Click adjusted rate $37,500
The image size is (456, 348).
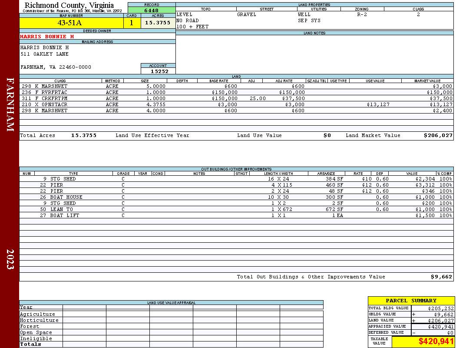(x=294, y=98)
